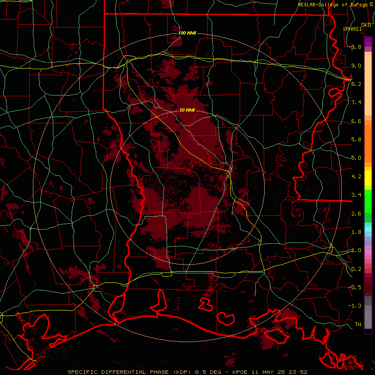Screen dimensions: 375x375
Task: Select the 9.8 value on the scale
Action: [x=356, y=47]
